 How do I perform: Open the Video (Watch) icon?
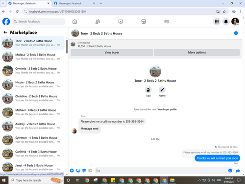[x=121, y=22]
